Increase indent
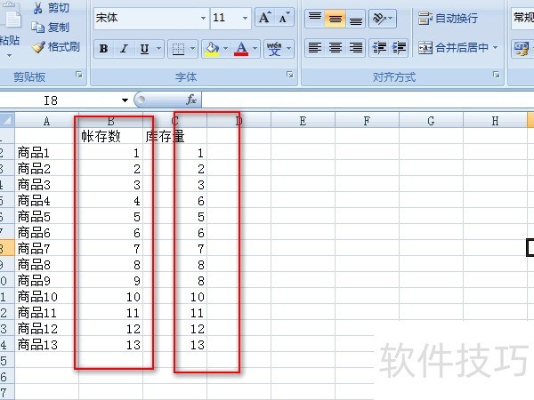 (x=399, y=48)
